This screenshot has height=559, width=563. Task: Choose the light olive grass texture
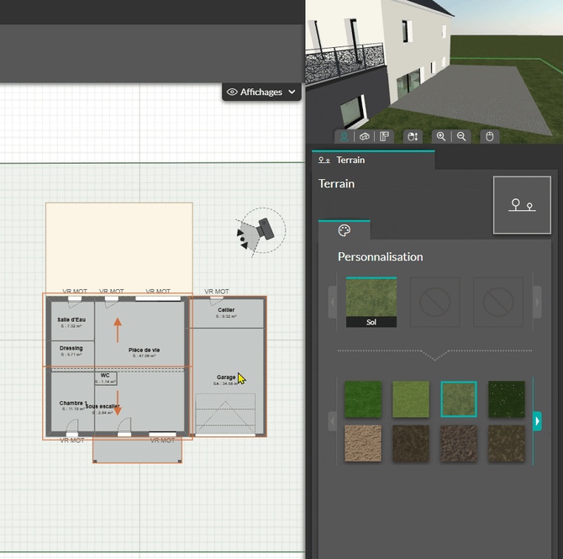tap(411, 399)
